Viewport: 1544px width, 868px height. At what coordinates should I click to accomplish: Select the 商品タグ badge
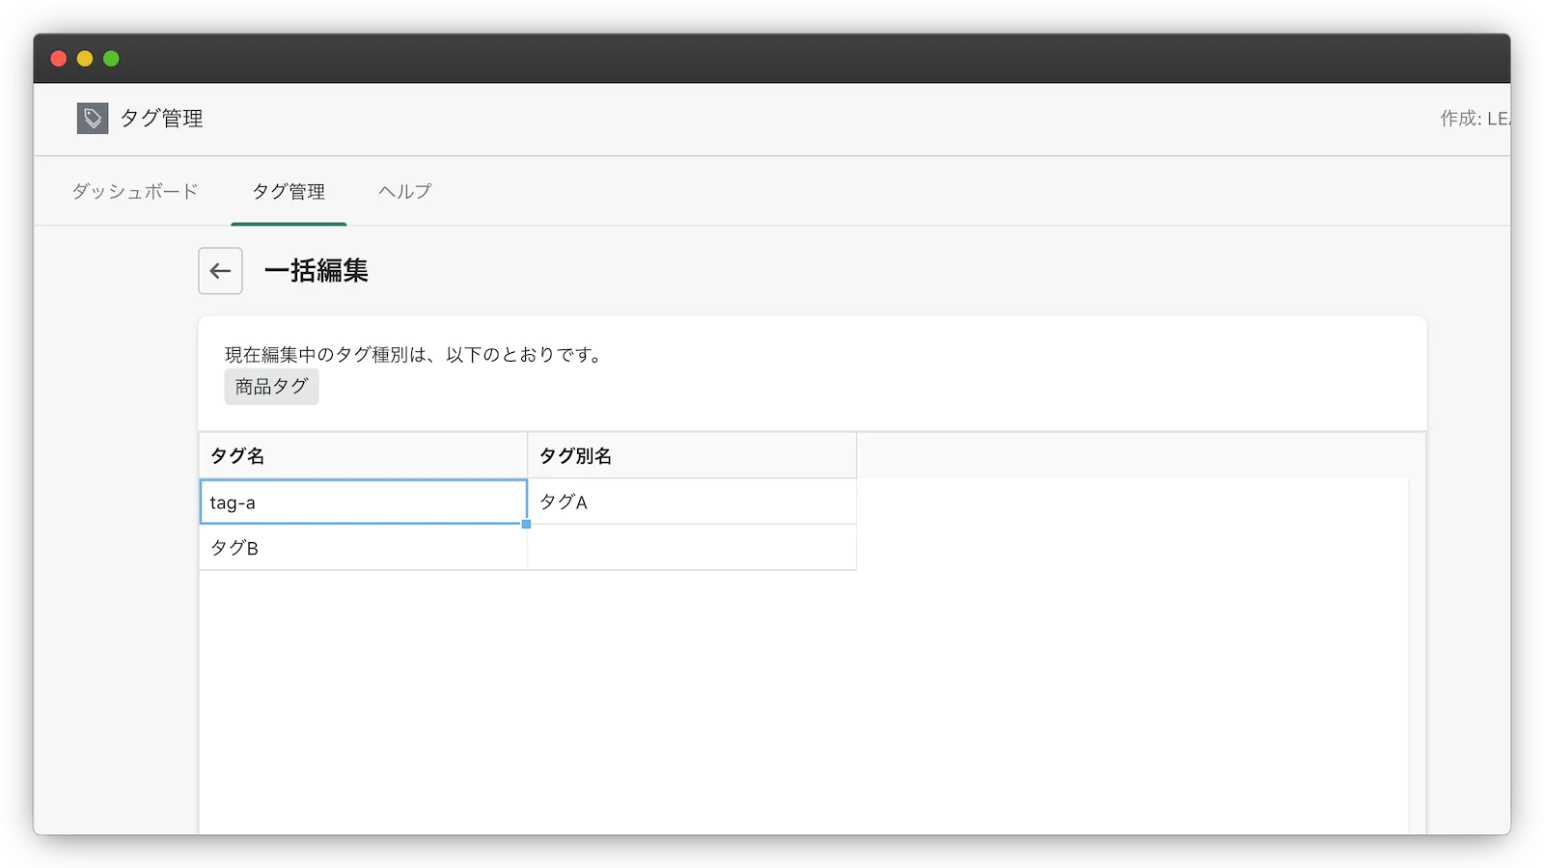pyautogui.click(x=271, y=387)
